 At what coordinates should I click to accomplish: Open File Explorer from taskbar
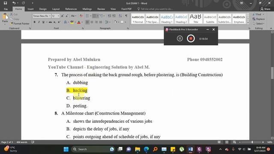137,149
